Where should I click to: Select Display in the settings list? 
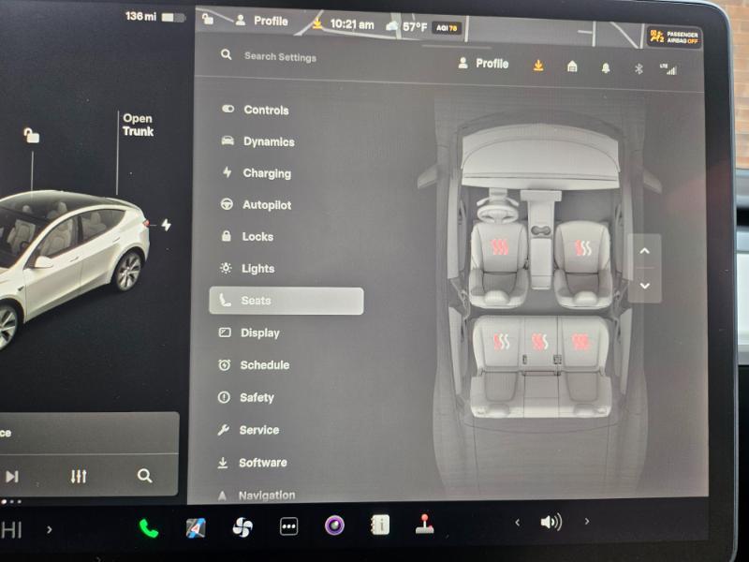pyautogui.click(x=259, y=333)
